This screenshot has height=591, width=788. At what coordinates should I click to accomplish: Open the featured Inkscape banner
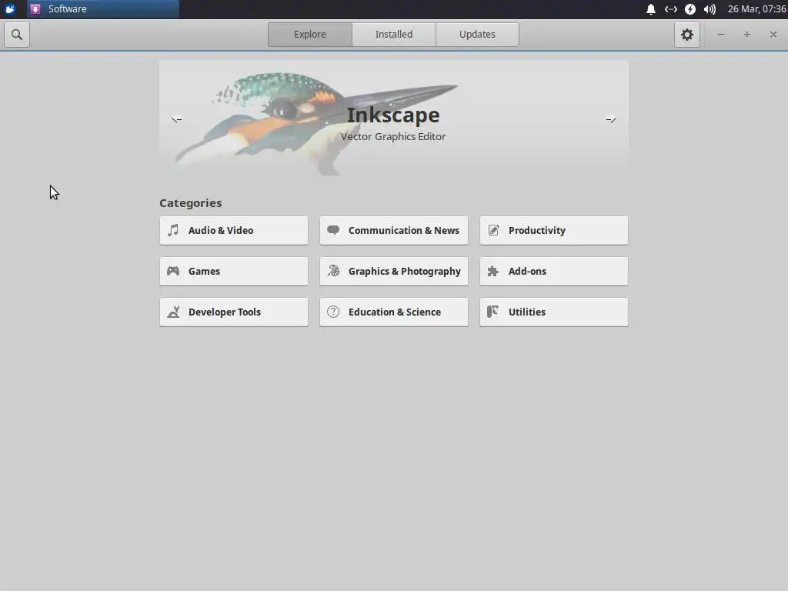click(394, 119)
